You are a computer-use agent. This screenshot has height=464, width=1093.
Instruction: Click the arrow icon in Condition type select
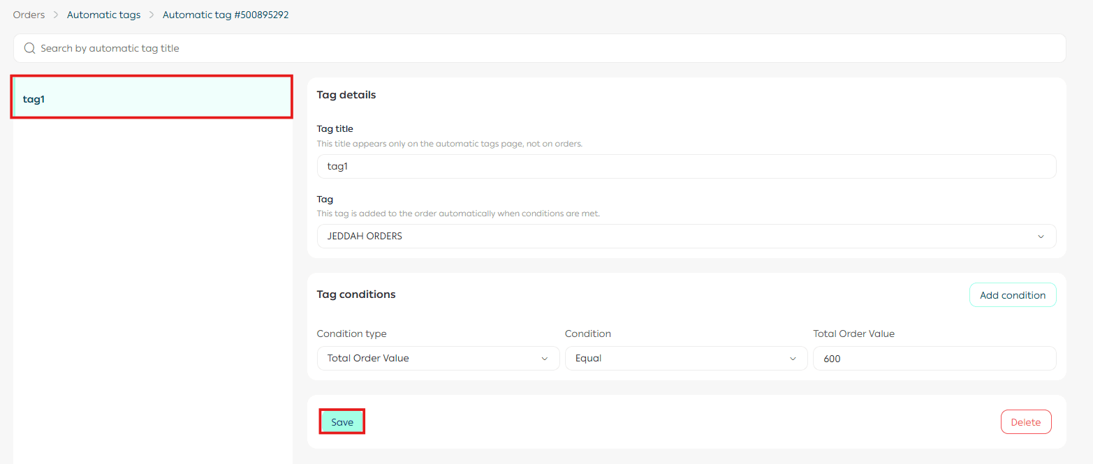pyautogui.click(x=545, y=359)
